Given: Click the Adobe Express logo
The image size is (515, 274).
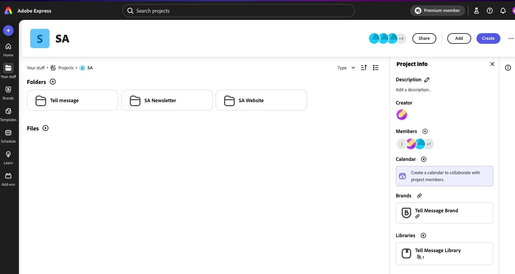Looking at the screenshot, I should pos(8,11).
